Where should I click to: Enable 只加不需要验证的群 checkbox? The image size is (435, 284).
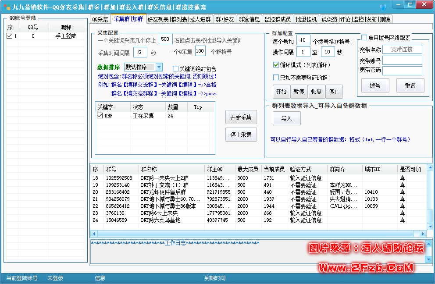point(276,78)
